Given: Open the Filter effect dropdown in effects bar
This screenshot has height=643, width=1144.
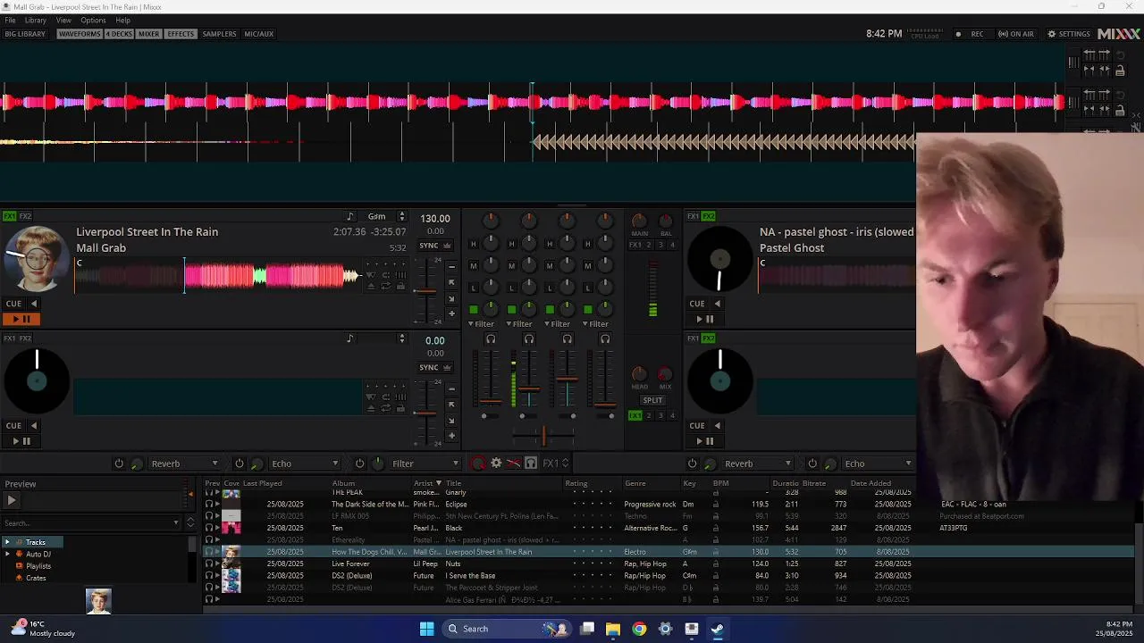Looking at the screenshot, I should (x=425, y=463).
